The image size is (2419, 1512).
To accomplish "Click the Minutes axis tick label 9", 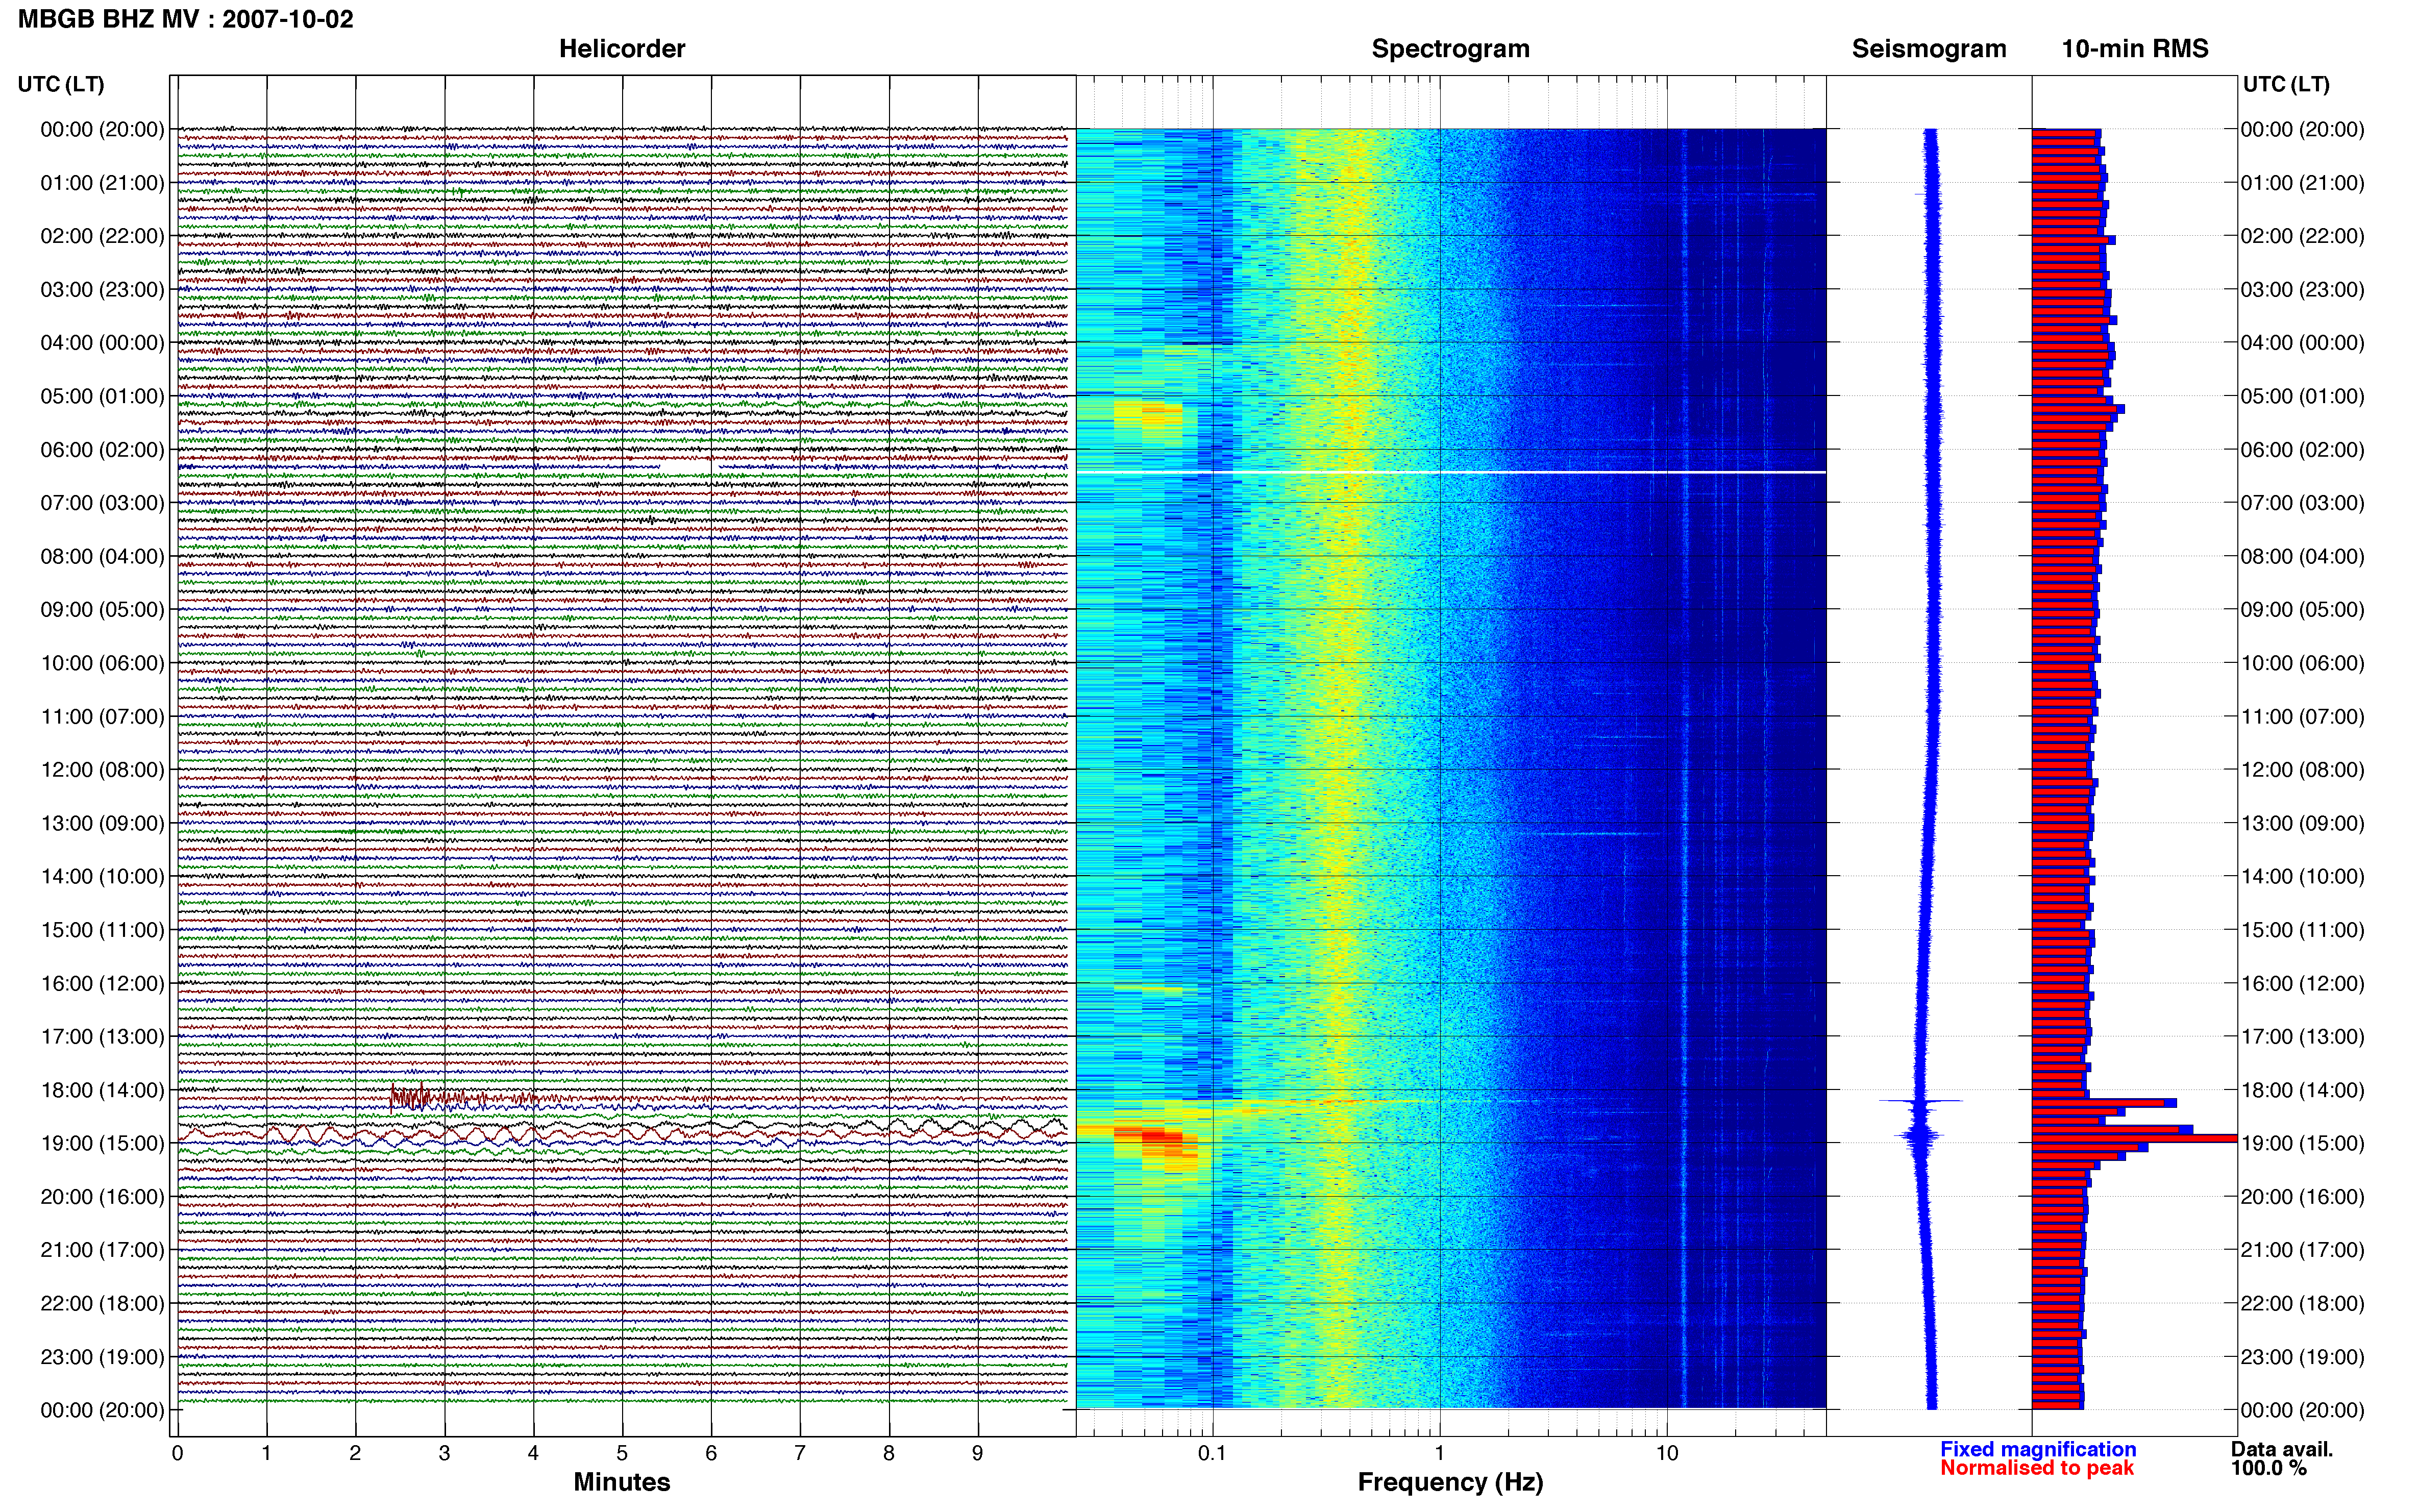I will coord(978,1454).
